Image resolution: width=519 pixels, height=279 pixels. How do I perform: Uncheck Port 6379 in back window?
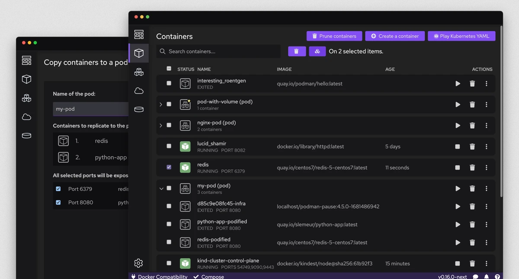click(x=58, y=189)
